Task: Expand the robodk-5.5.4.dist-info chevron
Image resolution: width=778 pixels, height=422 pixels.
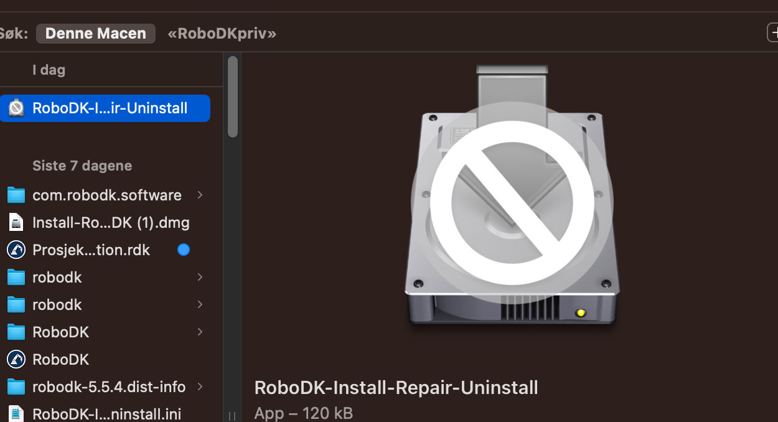Action: coord(200,387)
